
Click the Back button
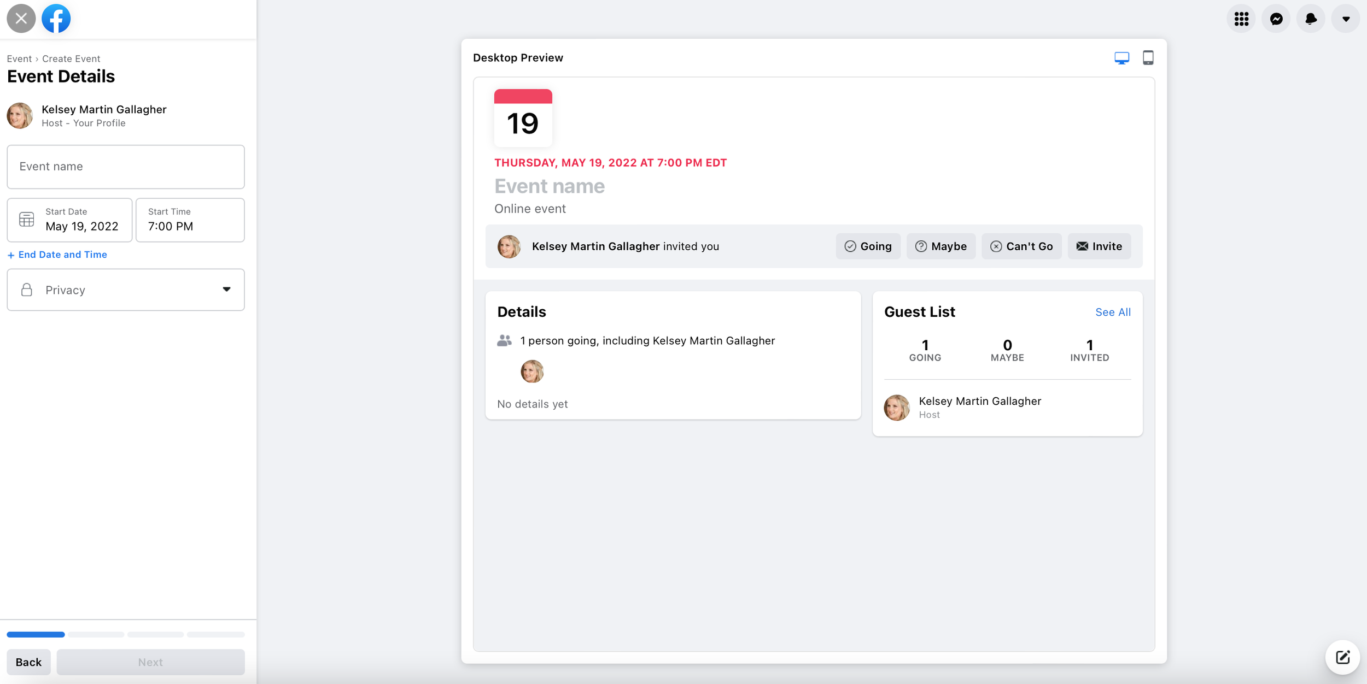[x=28, y=662]
